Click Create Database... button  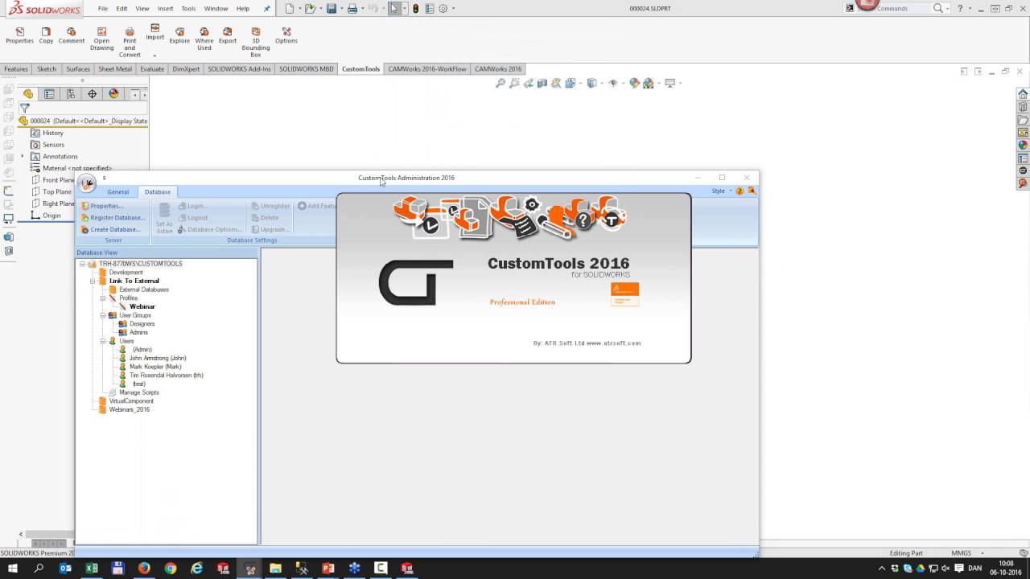110,229
